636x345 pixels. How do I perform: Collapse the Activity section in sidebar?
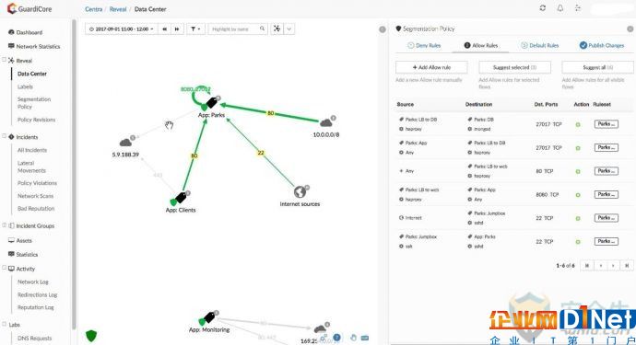(x=4, y=268)
